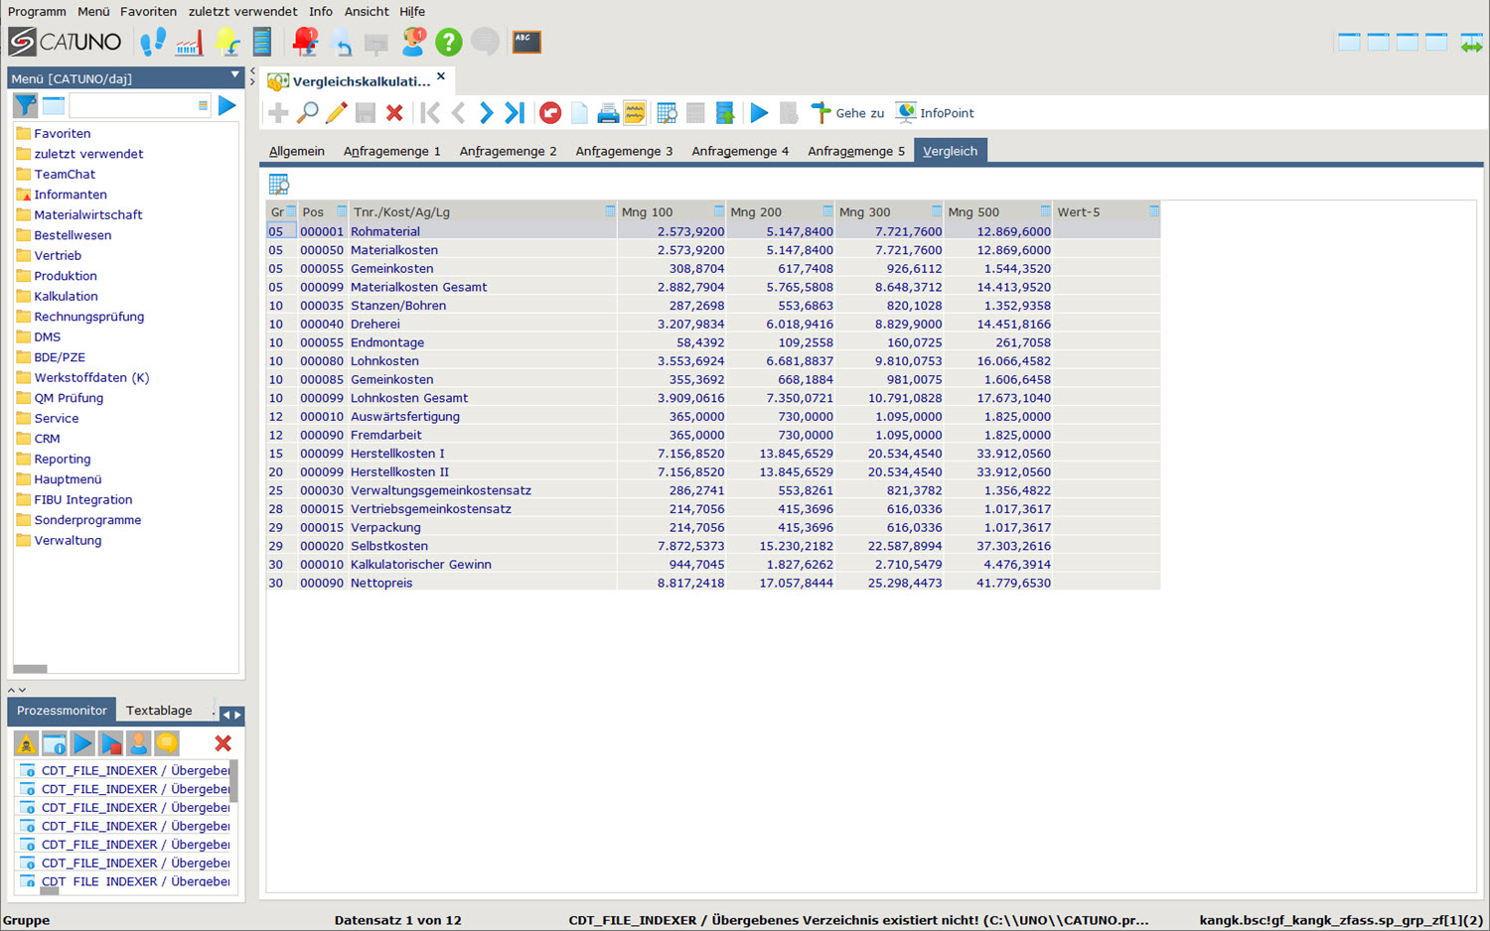
Task: Click the ABC chalkboard icon
Action: [x=526, y=42]
